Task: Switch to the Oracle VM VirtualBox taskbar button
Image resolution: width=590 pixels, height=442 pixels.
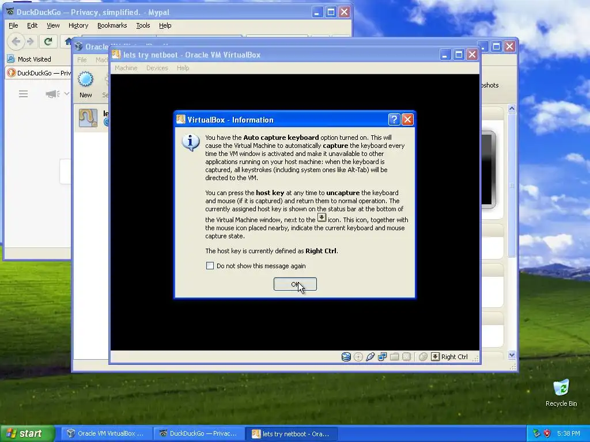Action: click(105, 434)
